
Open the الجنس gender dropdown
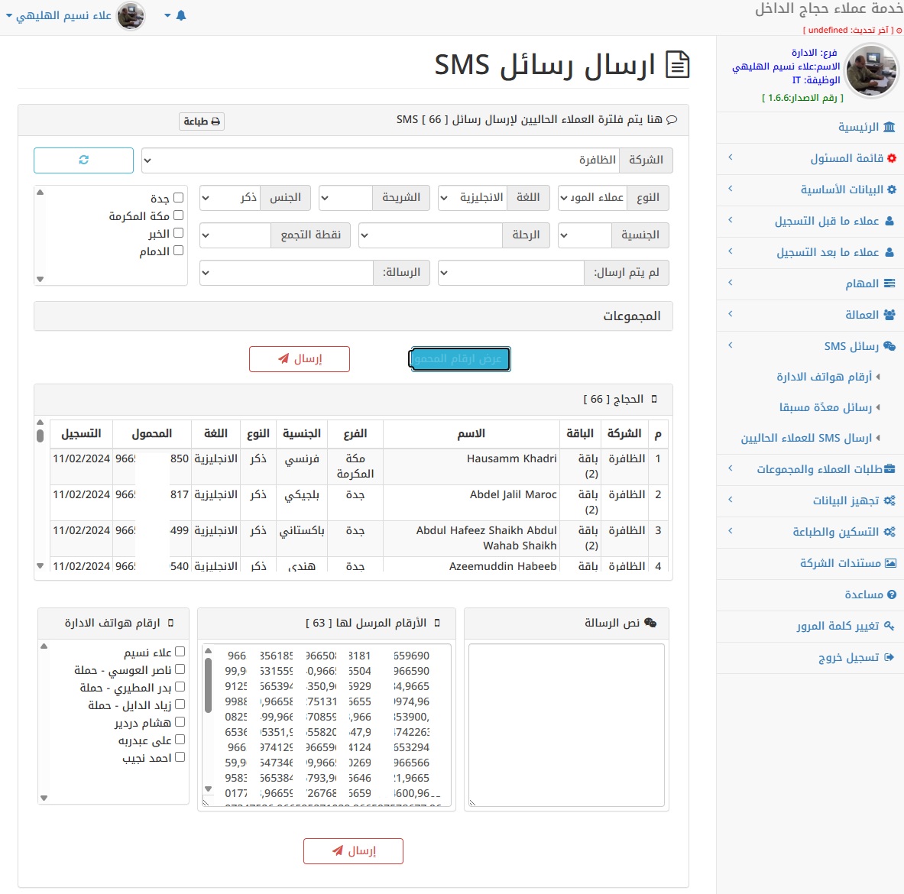click(x=229, y=198)
